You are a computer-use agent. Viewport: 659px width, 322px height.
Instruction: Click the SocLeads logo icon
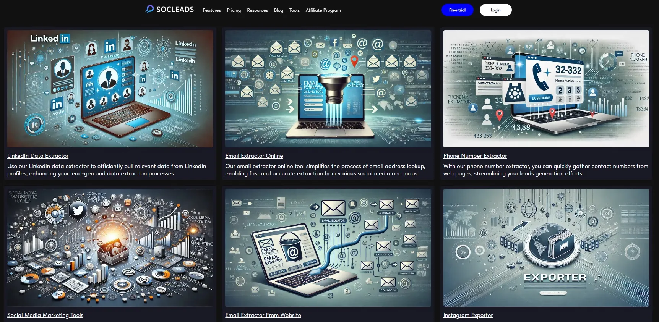(150, 9)
